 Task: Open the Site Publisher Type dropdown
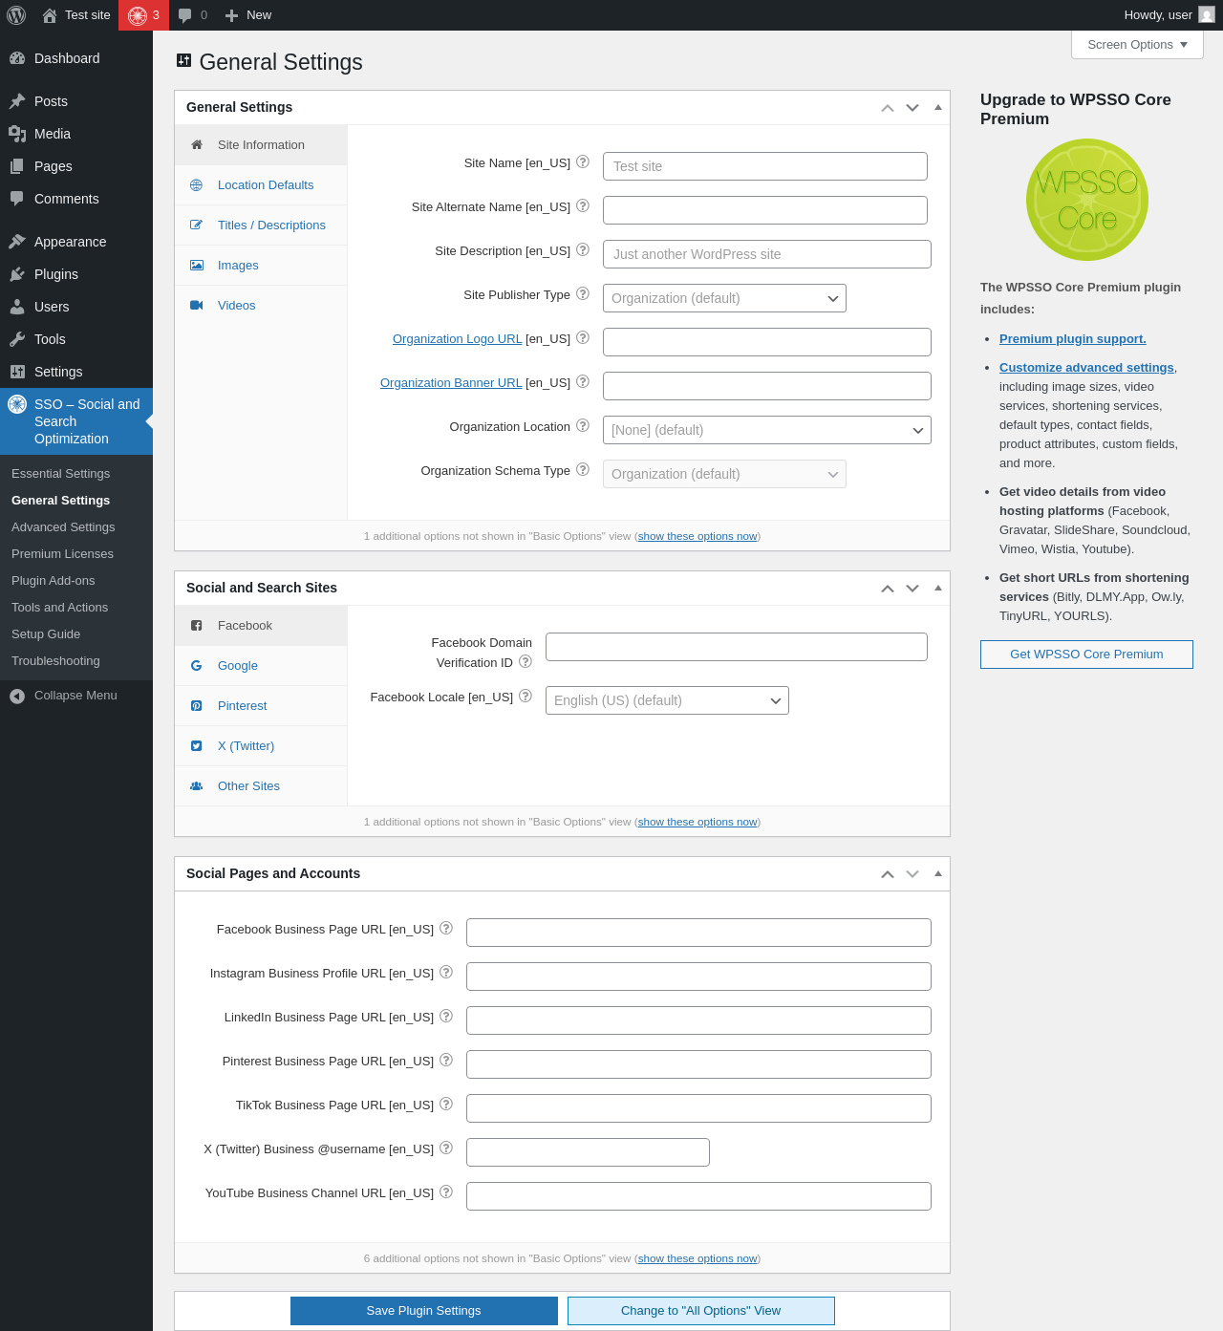coord(724,298)
